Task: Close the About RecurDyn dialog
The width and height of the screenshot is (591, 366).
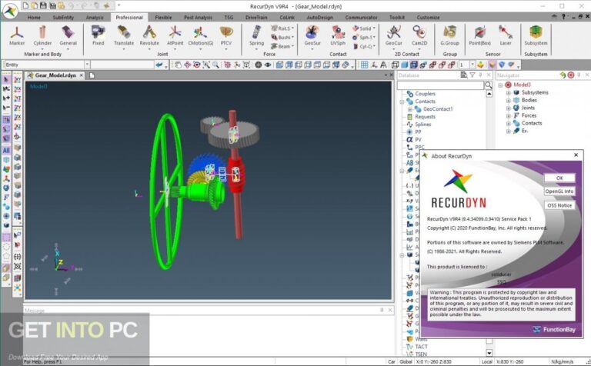Action: [x=576, y=155]
